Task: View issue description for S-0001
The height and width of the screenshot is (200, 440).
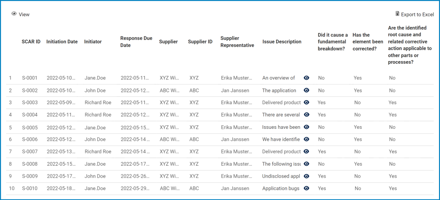Action: [x=307, y=78]
